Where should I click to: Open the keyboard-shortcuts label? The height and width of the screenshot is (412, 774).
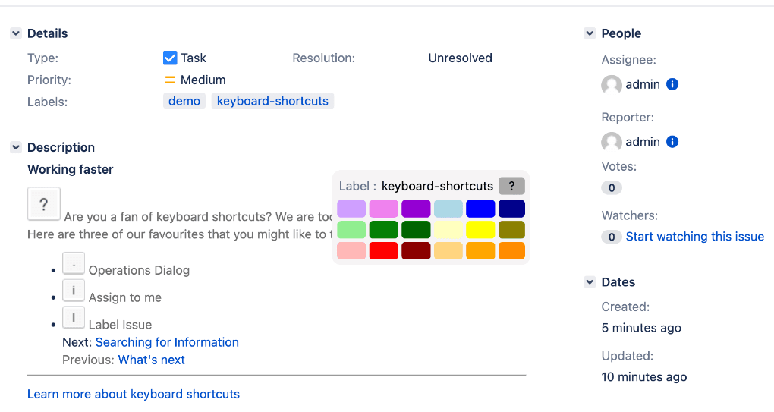[x=272, y=101]
